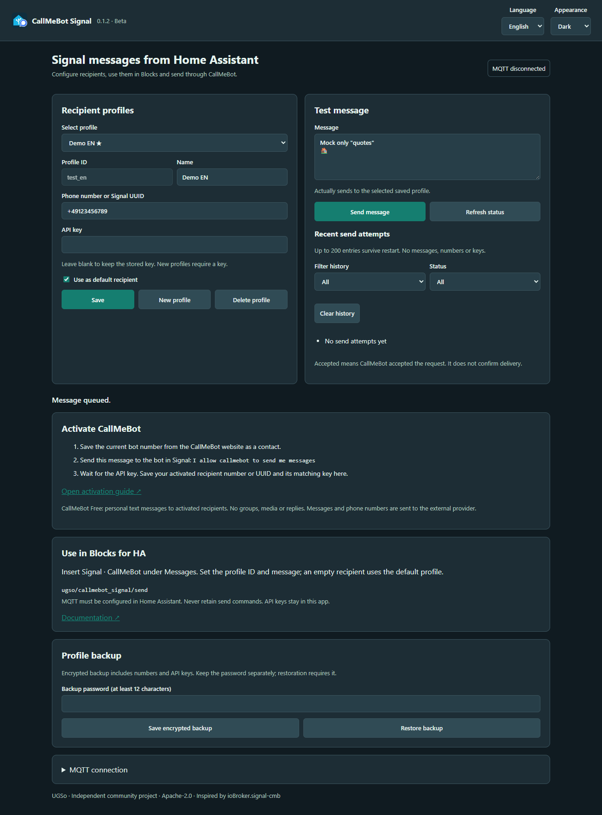Open the Appearance dropdown set to Dark
Image resolution: width=602 pixels, height=815 pixels.
coord(571,26)
